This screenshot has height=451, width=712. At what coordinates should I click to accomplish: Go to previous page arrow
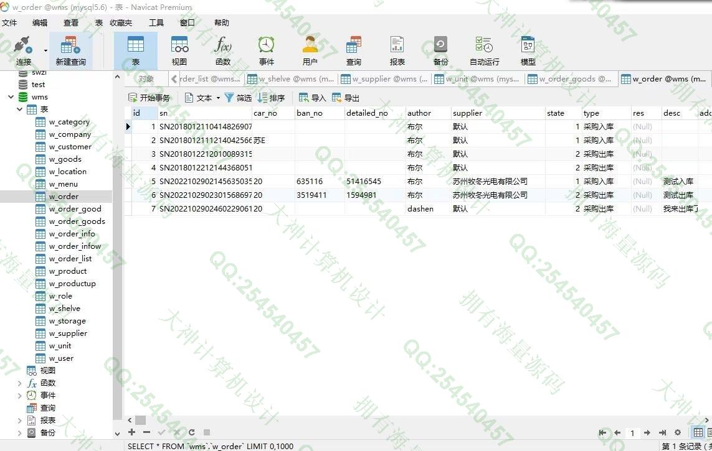617,432
